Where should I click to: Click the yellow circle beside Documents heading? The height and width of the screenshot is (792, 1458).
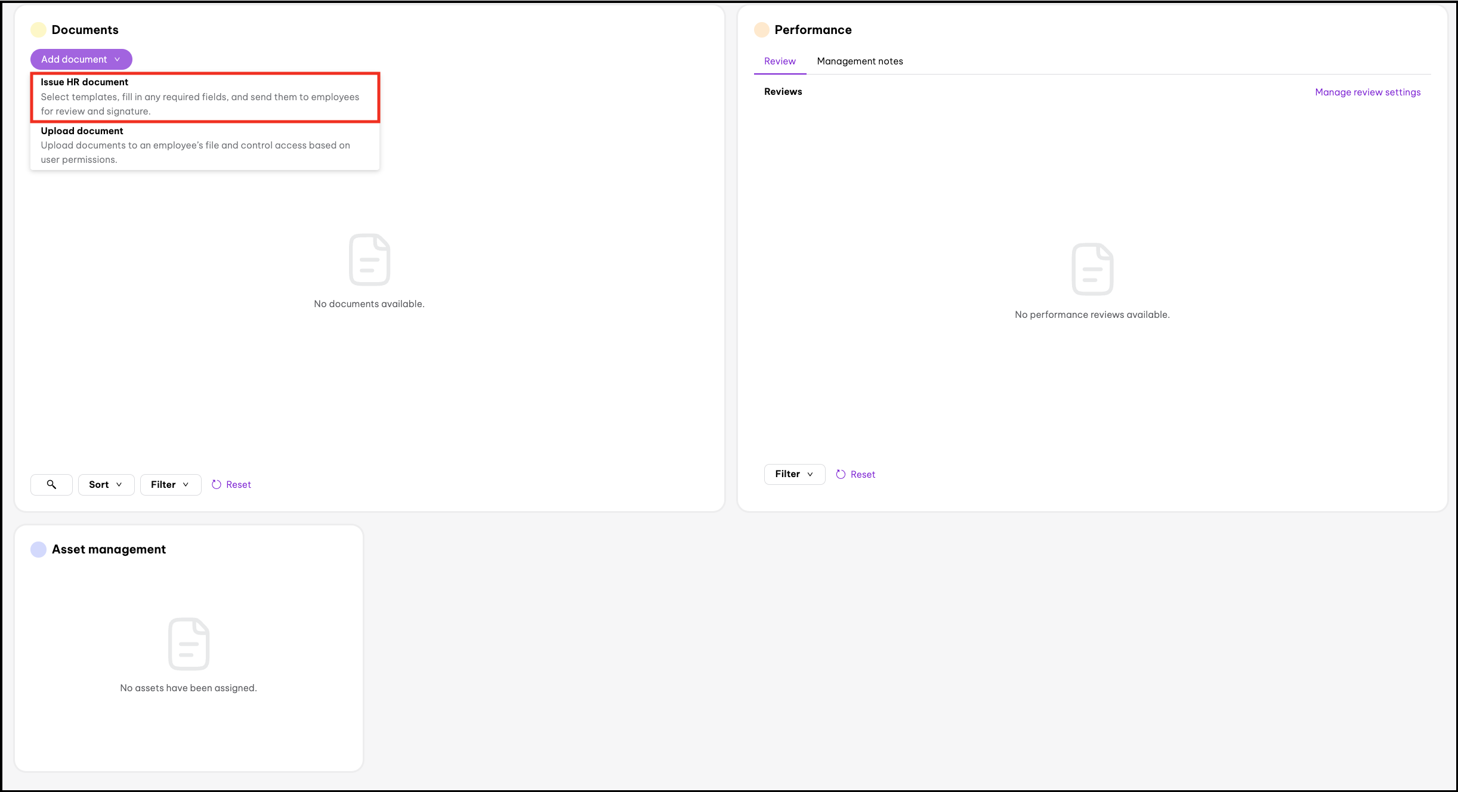point(38,30)
